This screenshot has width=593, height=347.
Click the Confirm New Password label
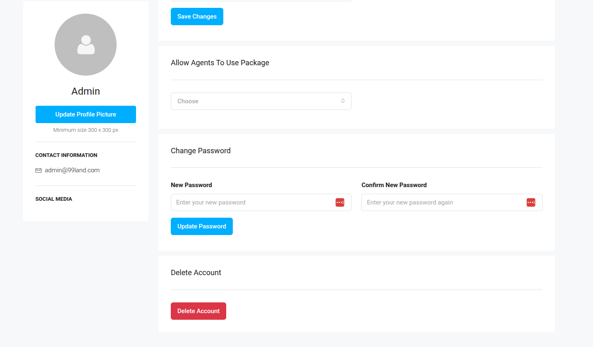pos(394,185)
